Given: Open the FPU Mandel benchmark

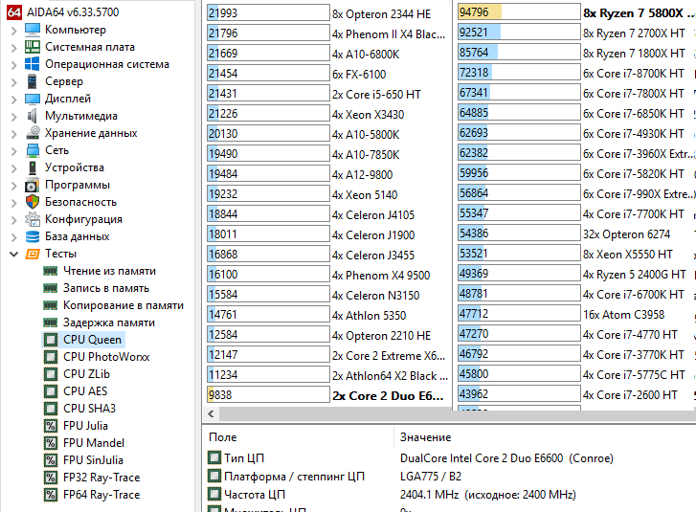Looking at the screenshot, I should (x=94, y=443).
